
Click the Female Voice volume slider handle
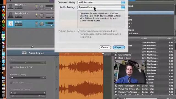point(51,17)
